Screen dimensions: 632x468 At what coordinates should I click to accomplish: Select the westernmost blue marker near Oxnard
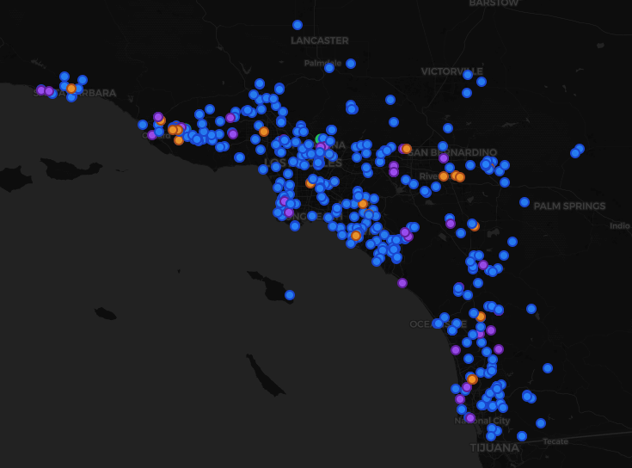point(143,125)
